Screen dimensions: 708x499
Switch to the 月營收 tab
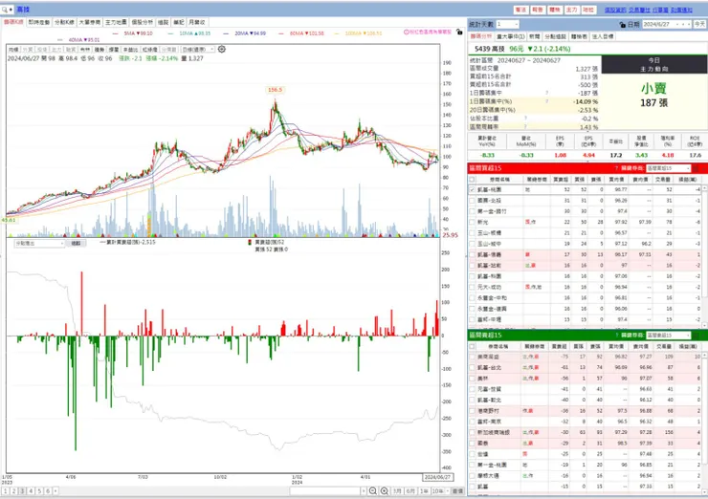tap(196, 22)
